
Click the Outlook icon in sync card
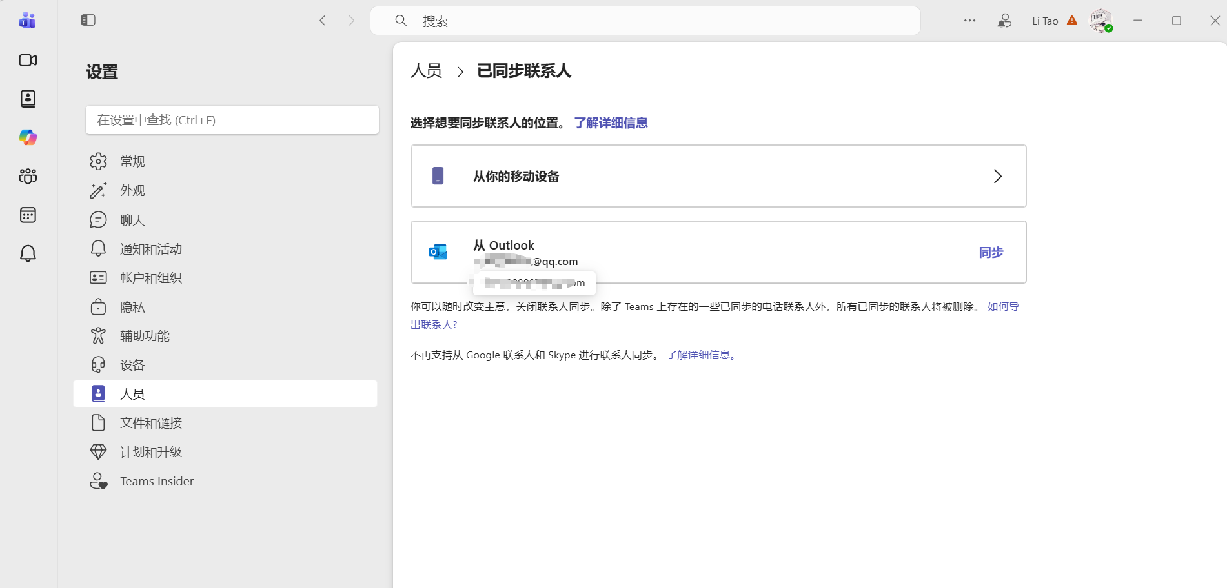pos(438,252)
